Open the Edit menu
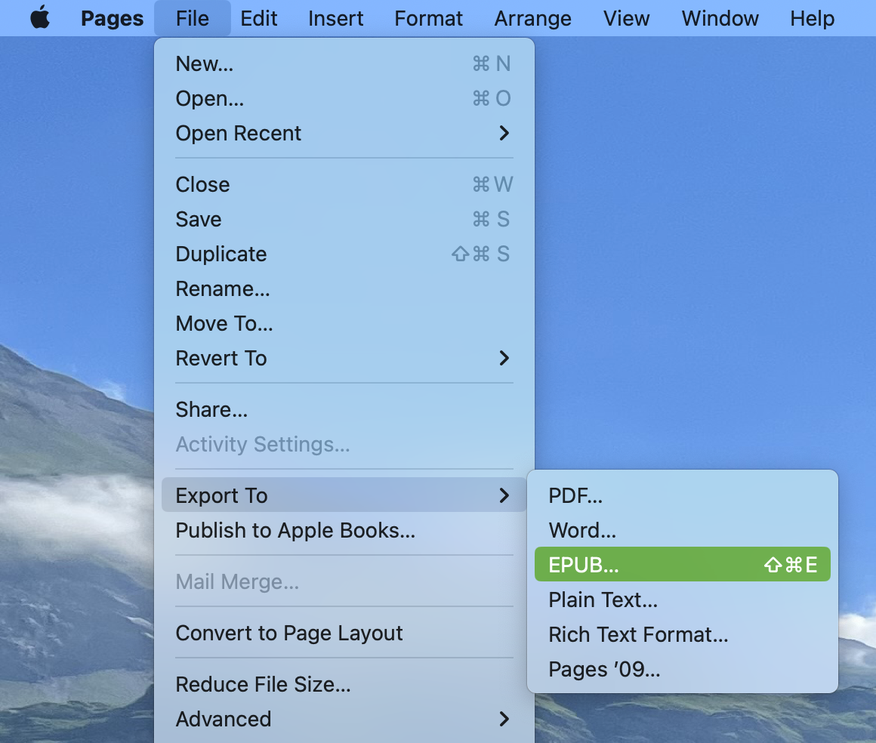Viewport: 876px width, 743px height. click(259, 18)
